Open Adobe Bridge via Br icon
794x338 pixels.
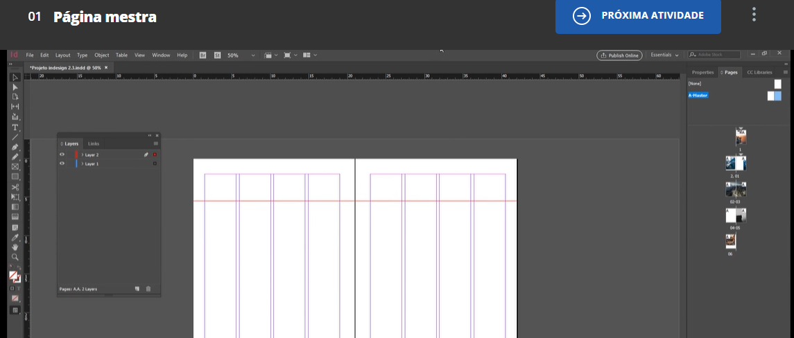pyautogui.click(x=203, y=55)
